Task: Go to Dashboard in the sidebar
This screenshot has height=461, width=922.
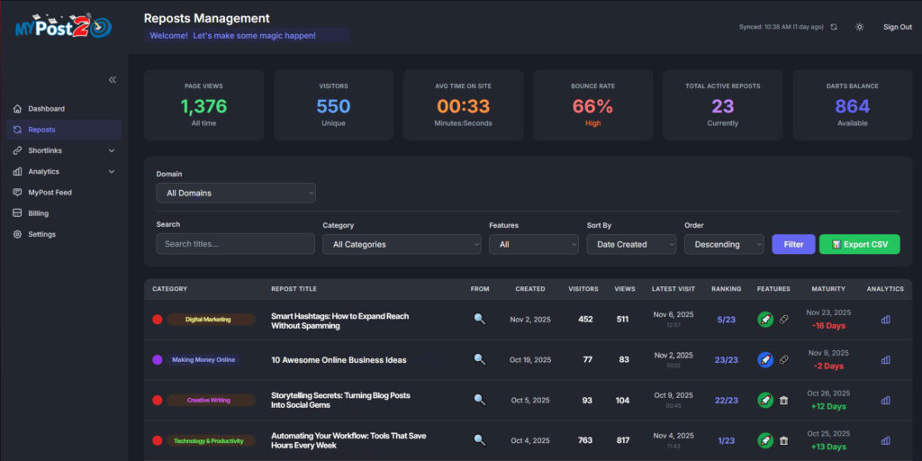Action: click(x=46, y=109)
